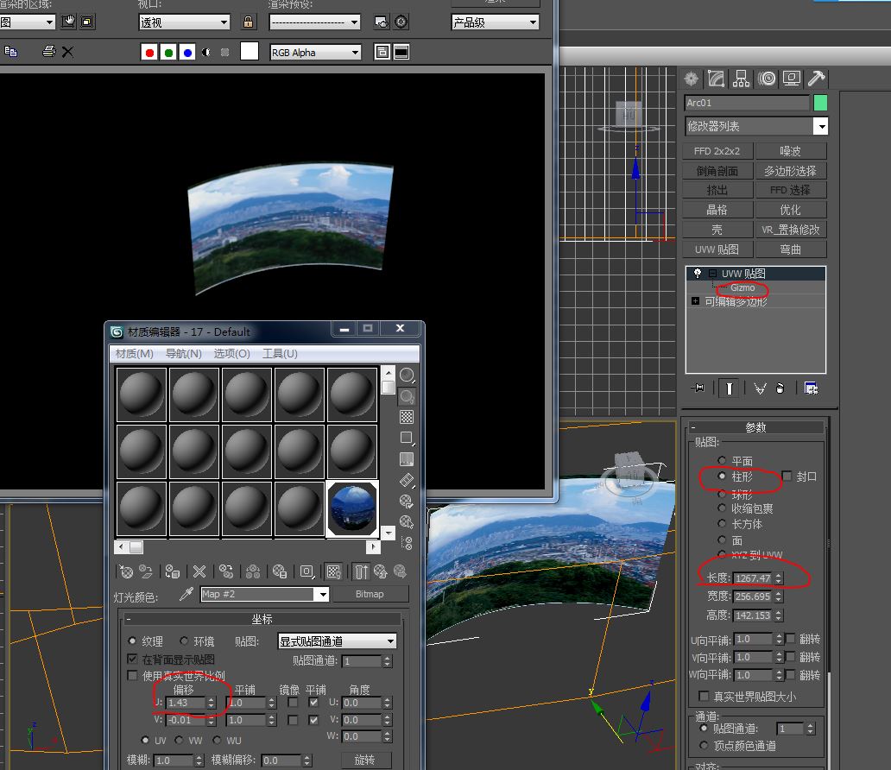Open the Create command panel tab

coord(692,79)
